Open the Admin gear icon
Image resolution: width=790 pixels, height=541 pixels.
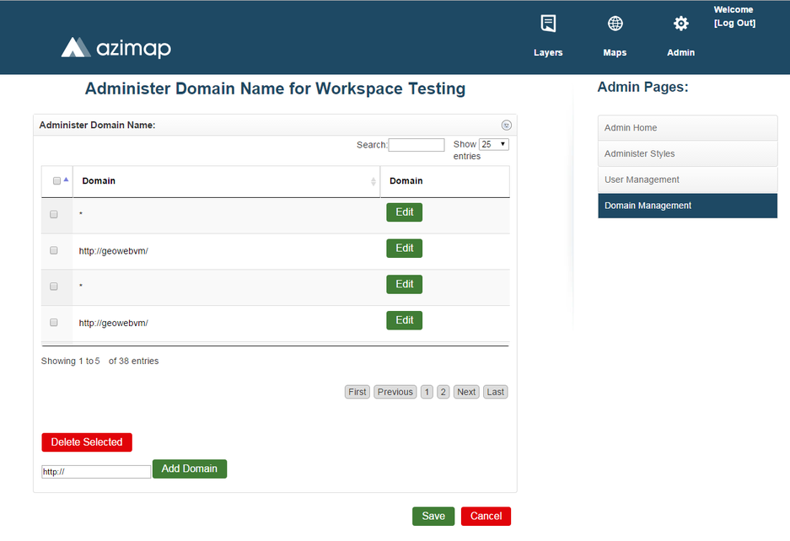(680, 24)
